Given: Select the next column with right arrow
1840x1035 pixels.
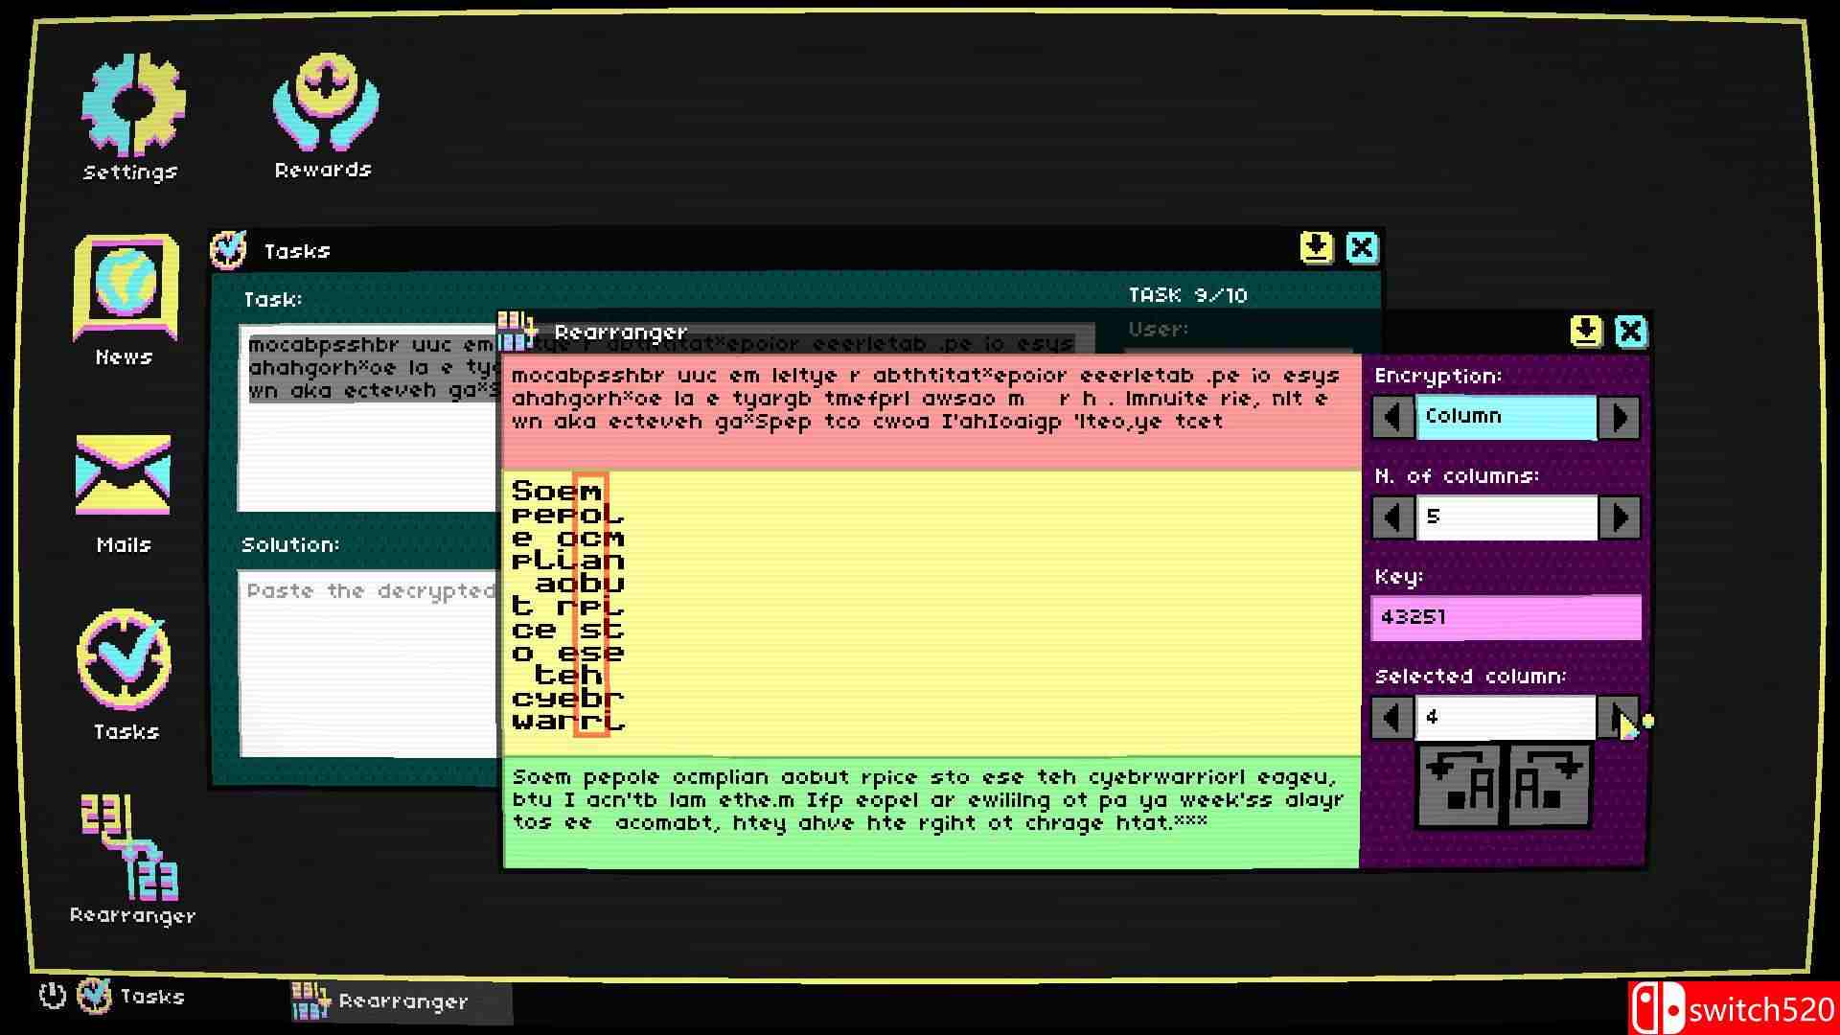Looking at the screenshot, I should click(x=1618, y=718).
